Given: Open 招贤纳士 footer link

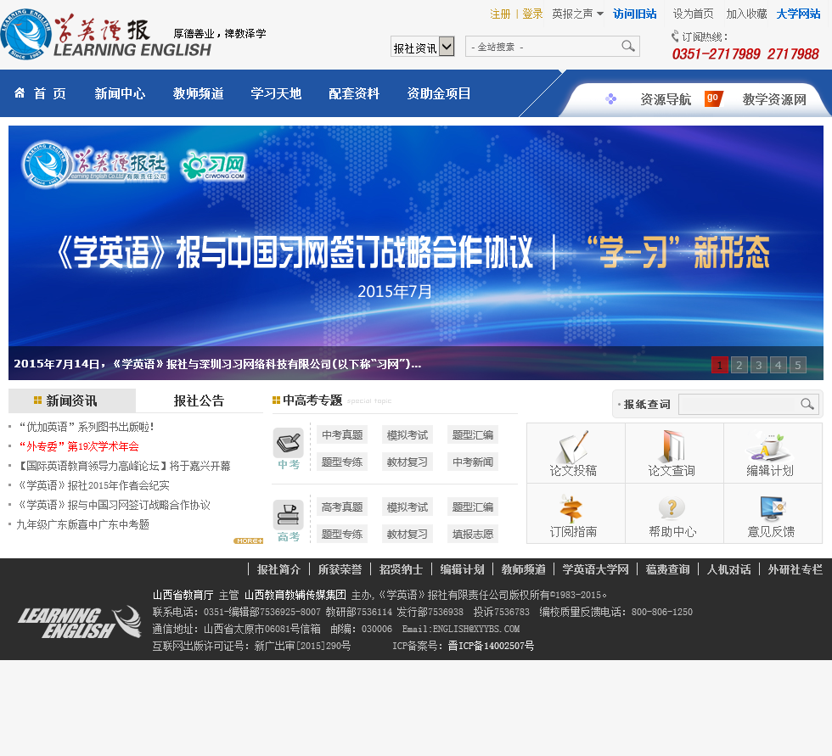Looking at the screenshot, I should point(401,569).
